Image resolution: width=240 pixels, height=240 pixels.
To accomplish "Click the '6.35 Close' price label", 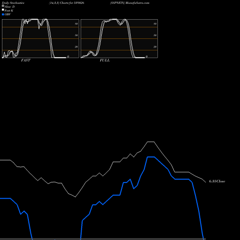I will click(217, 181).
